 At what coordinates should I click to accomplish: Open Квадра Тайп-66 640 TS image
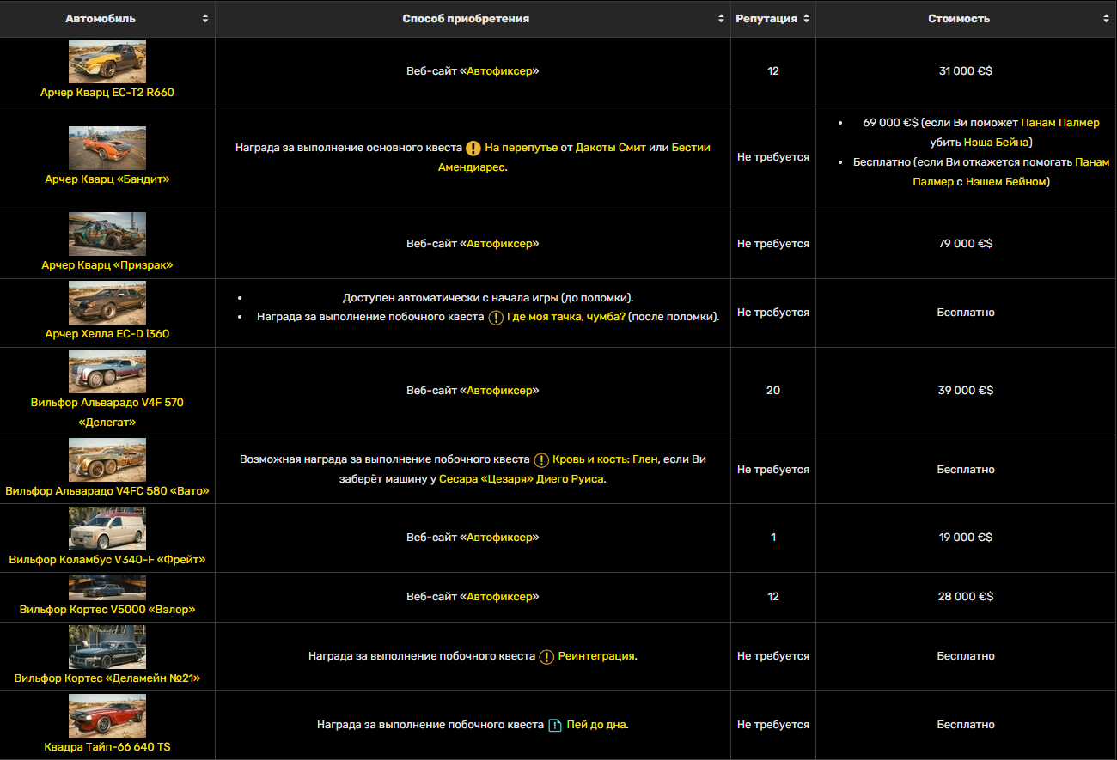[x=107, y=715]
